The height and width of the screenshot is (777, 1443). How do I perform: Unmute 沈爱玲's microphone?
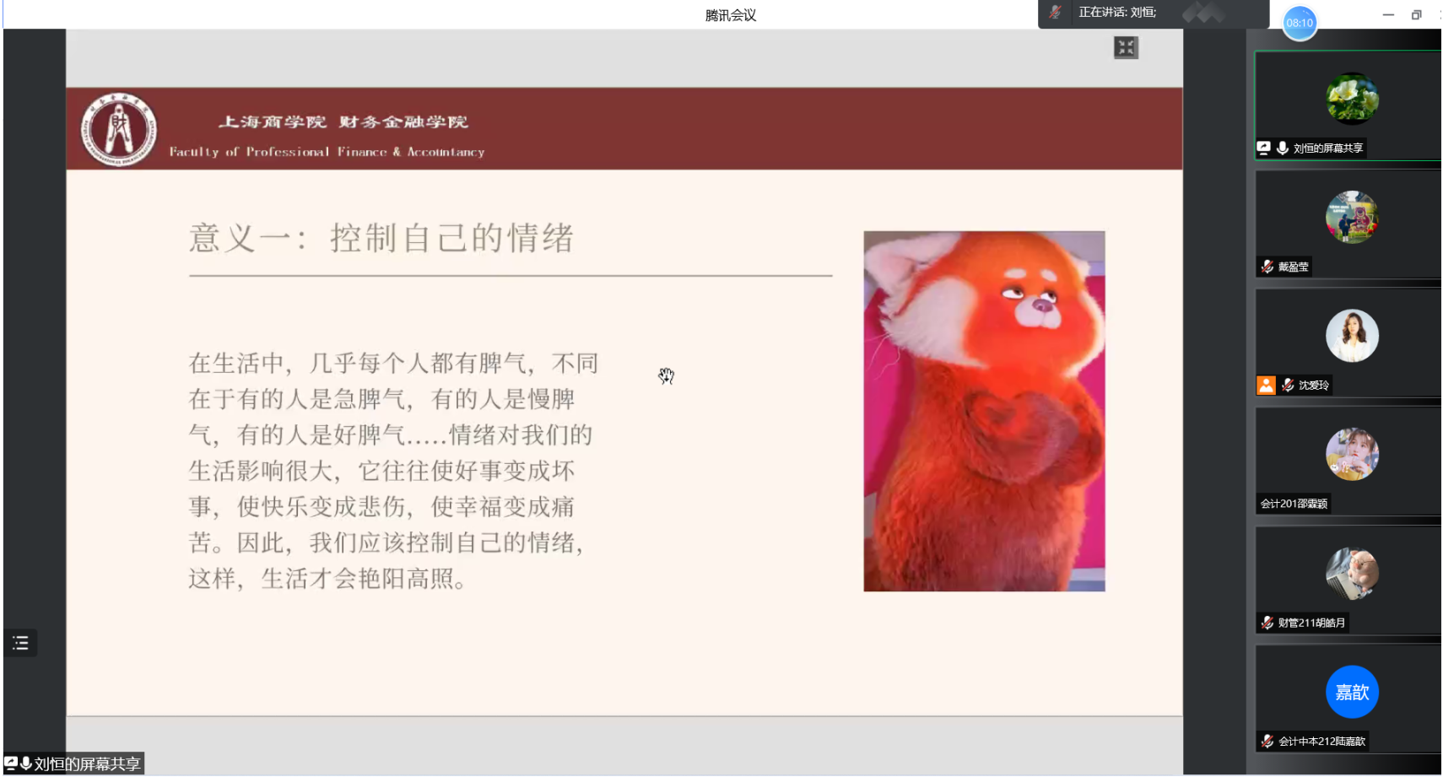(x=1287, y=386)
